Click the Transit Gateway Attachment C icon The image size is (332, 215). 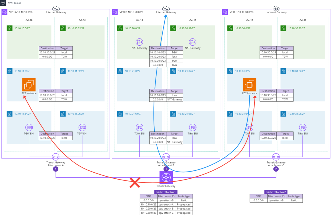[276, 157]
